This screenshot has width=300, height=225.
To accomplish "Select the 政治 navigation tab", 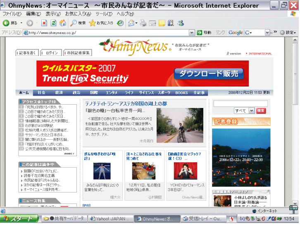I will click(x=76, y=93).
